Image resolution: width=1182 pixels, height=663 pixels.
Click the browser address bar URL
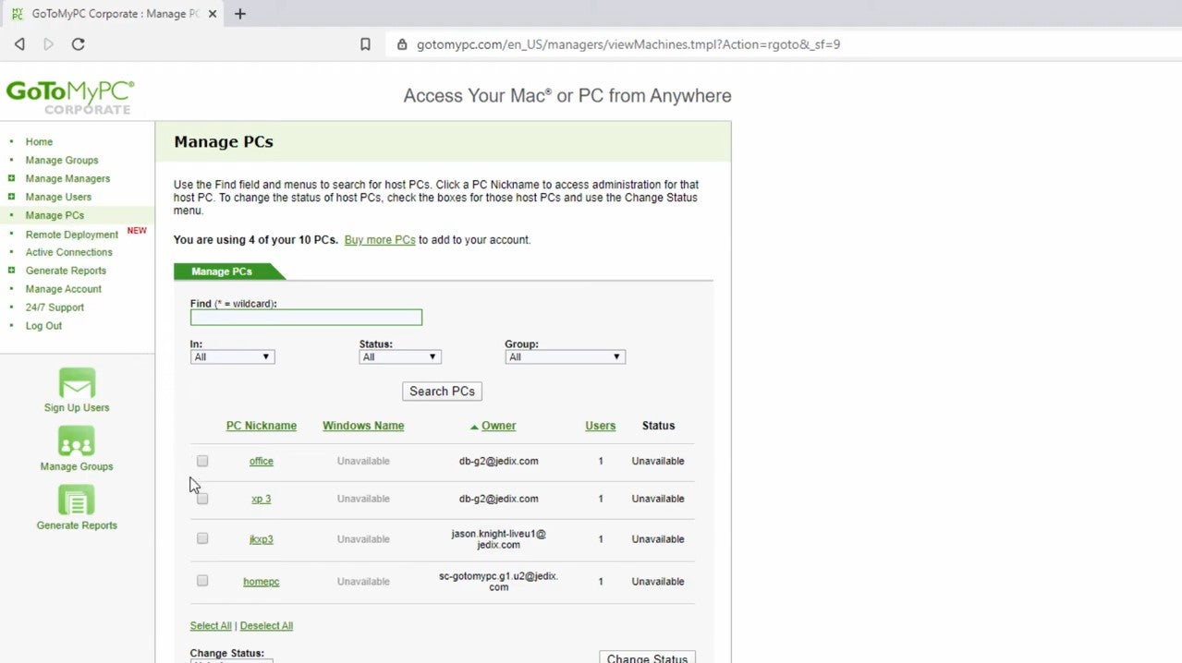(x=628, y=44)
